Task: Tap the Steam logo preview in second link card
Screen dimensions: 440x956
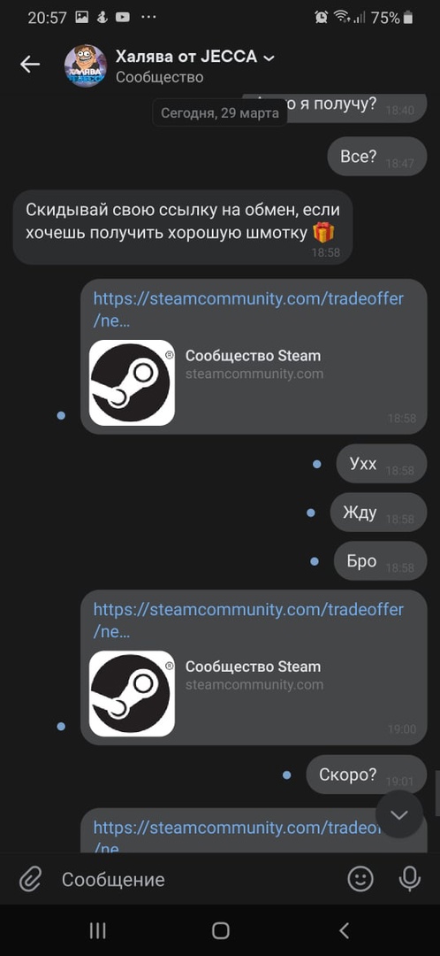Action: click(132, 693)
